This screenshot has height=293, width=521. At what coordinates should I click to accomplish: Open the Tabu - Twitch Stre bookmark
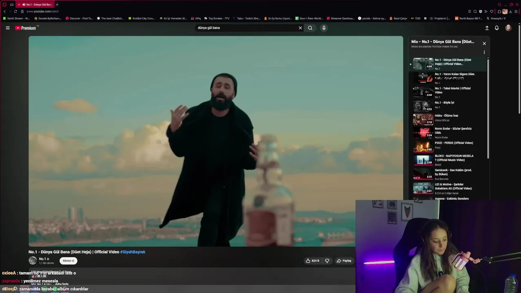pos(247,18)
